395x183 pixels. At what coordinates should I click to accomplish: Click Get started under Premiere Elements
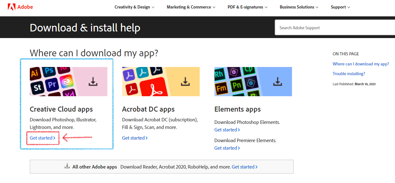tap(227, 148)
